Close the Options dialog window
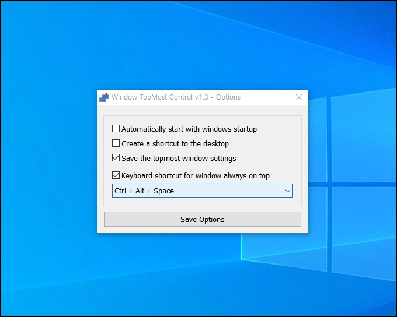 pyautogui.click(x=299, y=97)
